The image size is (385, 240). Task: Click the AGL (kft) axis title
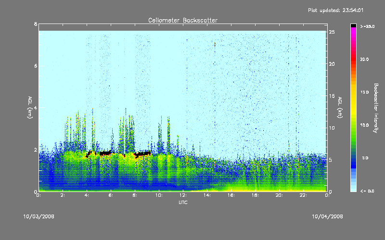[340, 108]
